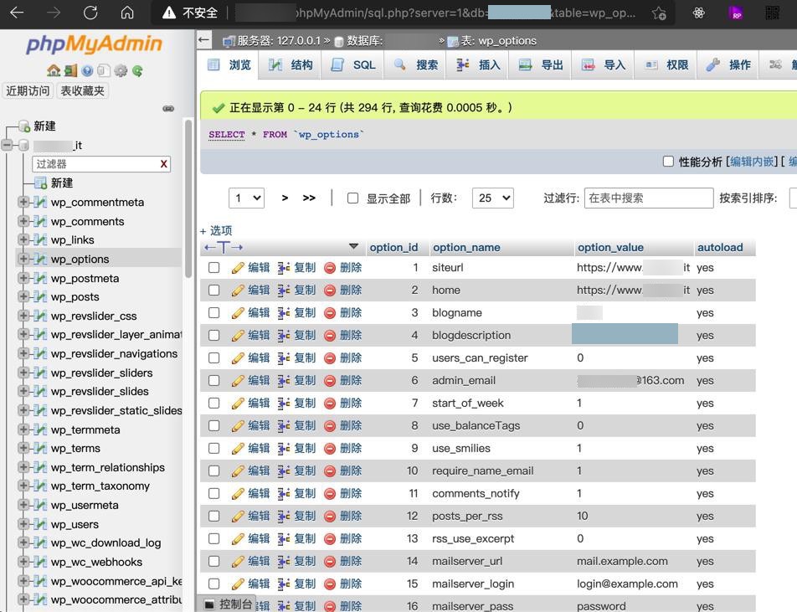This screenshot has width=797, height=612.
Task: Switch to the 搜索 search tab
Action: tap(415, 64)
